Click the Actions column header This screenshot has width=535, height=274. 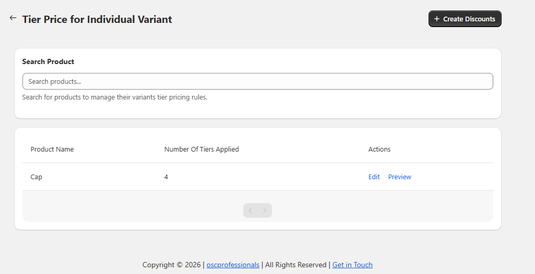point(379,150)
